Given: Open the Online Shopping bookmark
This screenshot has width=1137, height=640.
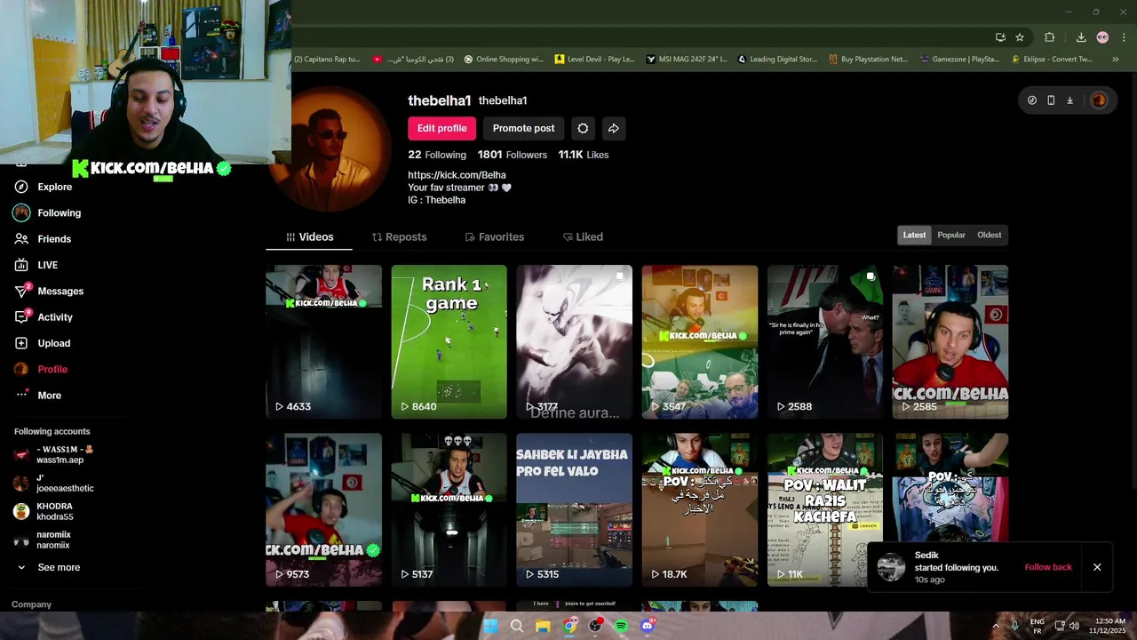Looking at the screenshot, I should point(504,60).
